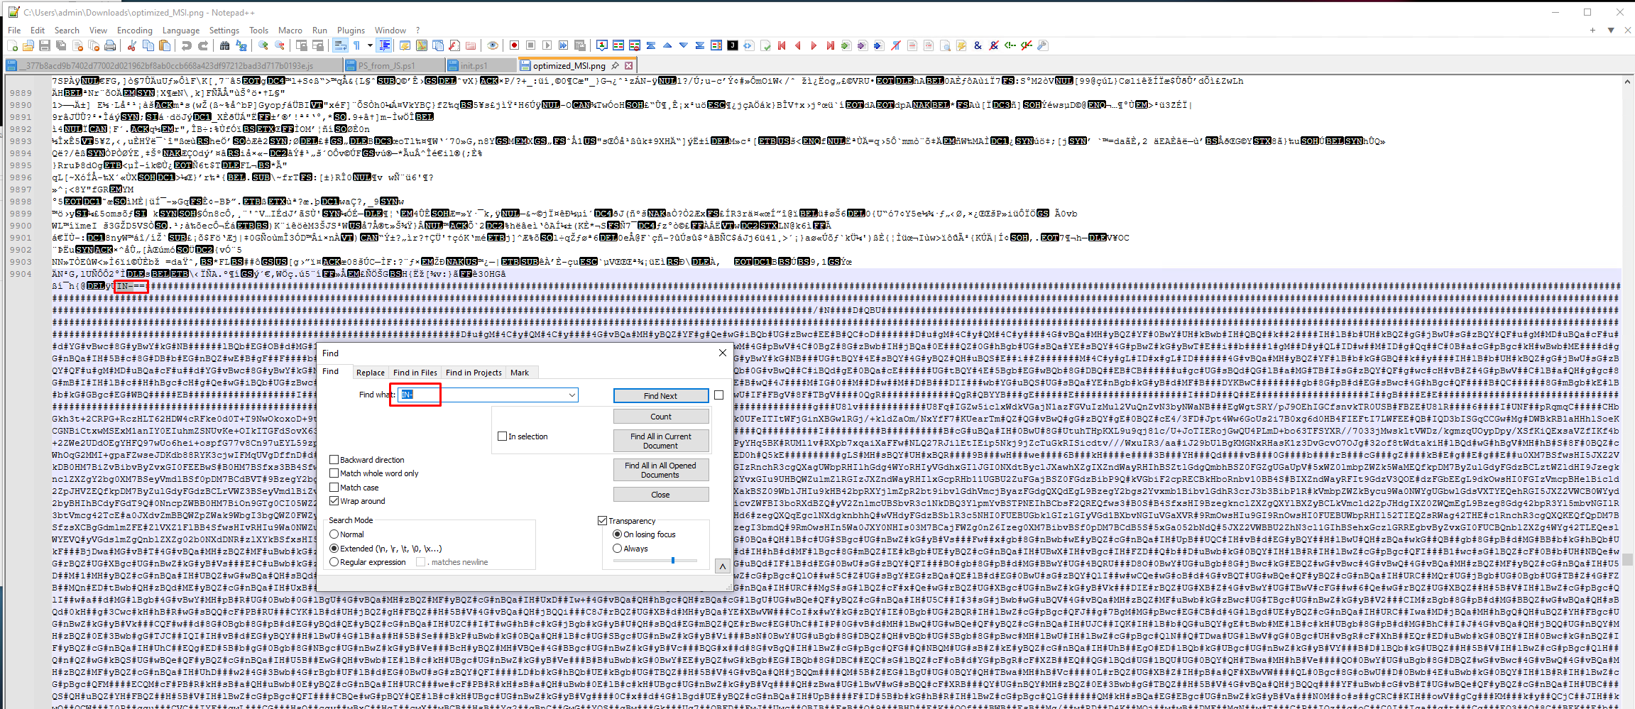Toggle checkbox next to Find Next
This screenshot has height=709, width=1635.
click(718, 395)
